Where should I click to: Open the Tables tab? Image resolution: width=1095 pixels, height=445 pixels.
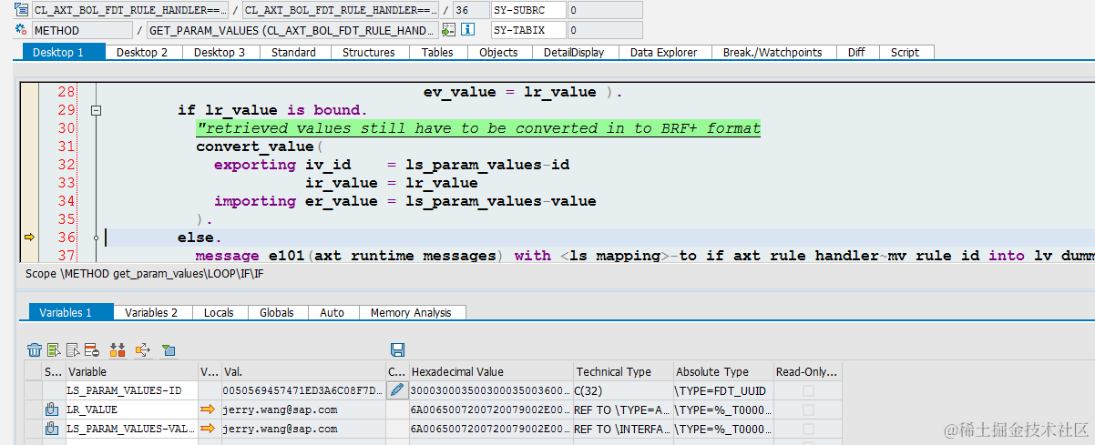pyautogui.click(x=437, y=53)
